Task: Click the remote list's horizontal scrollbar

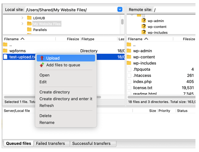Action: [161, 97]
